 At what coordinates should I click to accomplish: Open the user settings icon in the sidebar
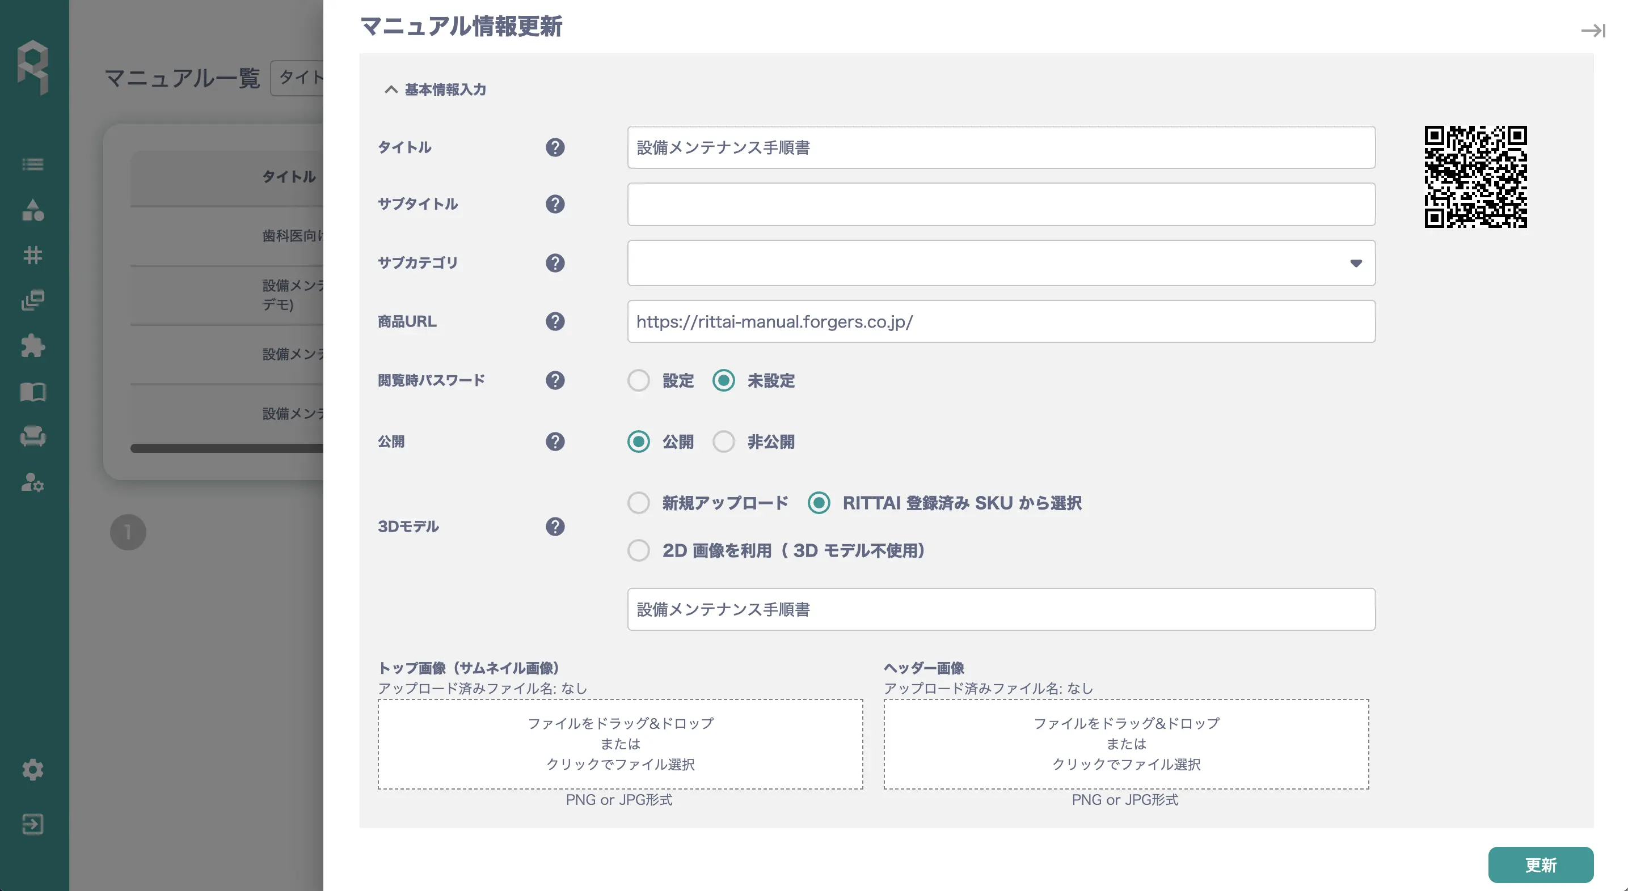33,482
